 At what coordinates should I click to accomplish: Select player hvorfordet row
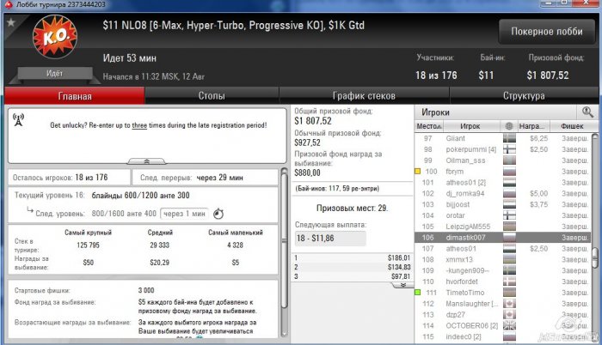[502, 281]
